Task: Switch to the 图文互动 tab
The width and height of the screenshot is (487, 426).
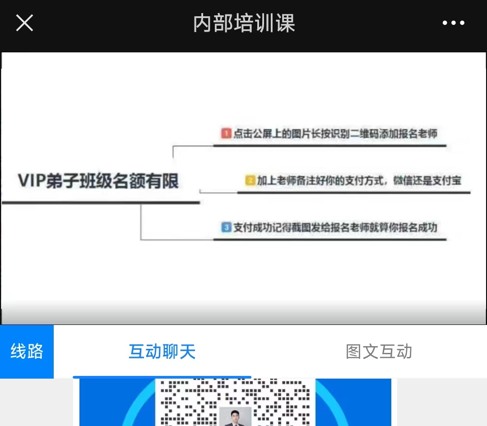Action: click(379, 352)
